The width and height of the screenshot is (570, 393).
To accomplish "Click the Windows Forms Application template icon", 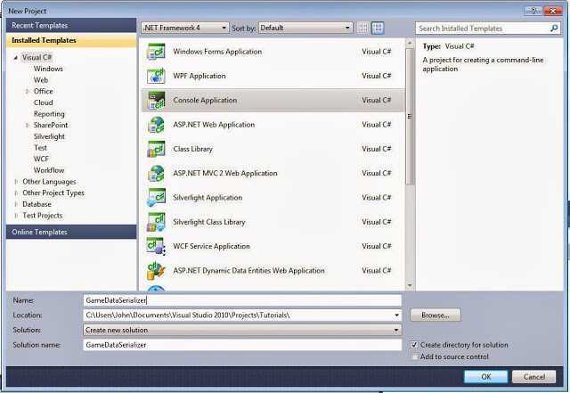I will (x=156, y=52).
